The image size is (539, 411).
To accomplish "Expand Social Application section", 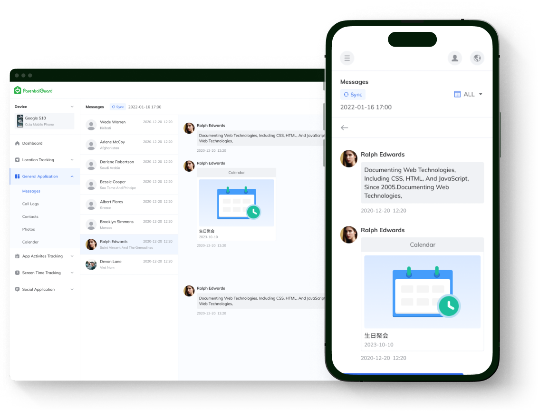I will 72,289.
